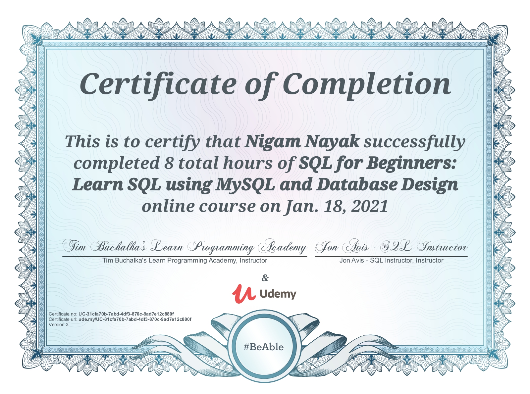Click Tim Buchalka's cursive signature
530x394 pixels.
pos(185,247)
